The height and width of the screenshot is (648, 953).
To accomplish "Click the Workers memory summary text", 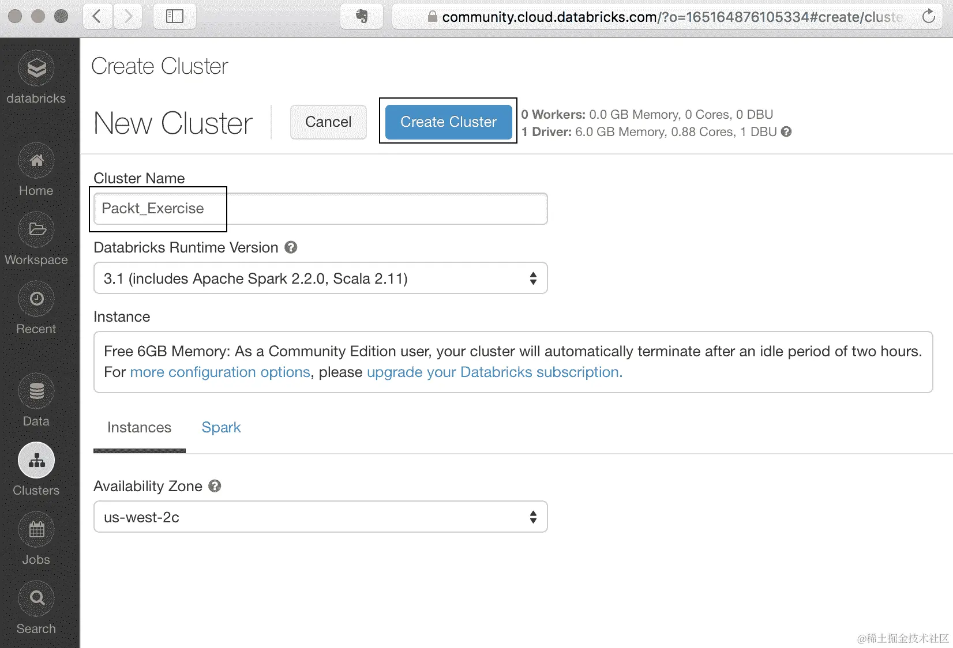I will tap(647, 115).
